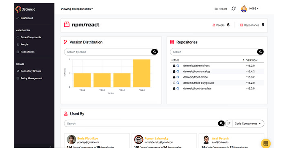
Task: Click the ^16.3.2 chart bar
Action: [x=82, y=80]
